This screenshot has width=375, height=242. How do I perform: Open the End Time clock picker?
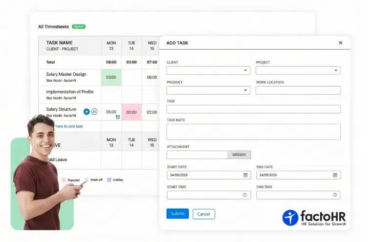(x=335, y=195)
